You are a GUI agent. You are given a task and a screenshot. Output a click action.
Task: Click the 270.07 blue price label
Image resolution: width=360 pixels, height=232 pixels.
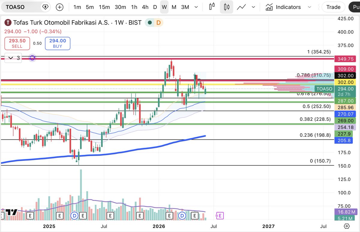[x=345, y=114]
